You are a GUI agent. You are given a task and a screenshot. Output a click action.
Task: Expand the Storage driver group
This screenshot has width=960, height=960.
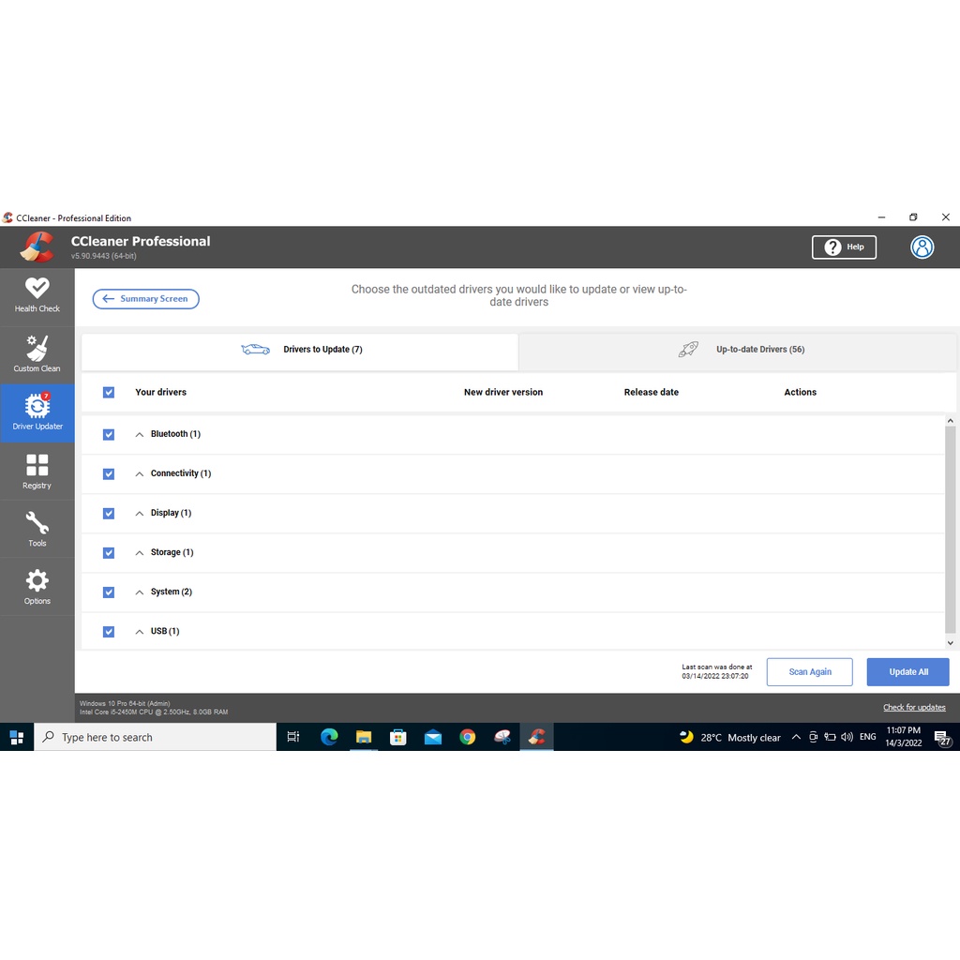point(140,553)
